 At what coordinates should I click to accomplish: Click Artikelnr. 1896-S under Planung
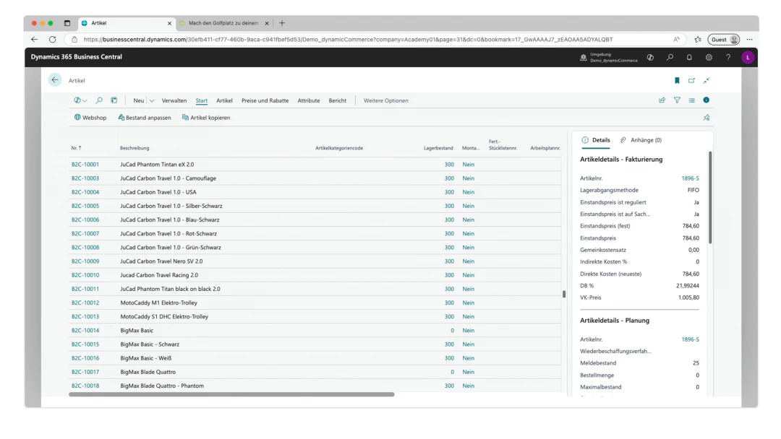coord(690,339)
